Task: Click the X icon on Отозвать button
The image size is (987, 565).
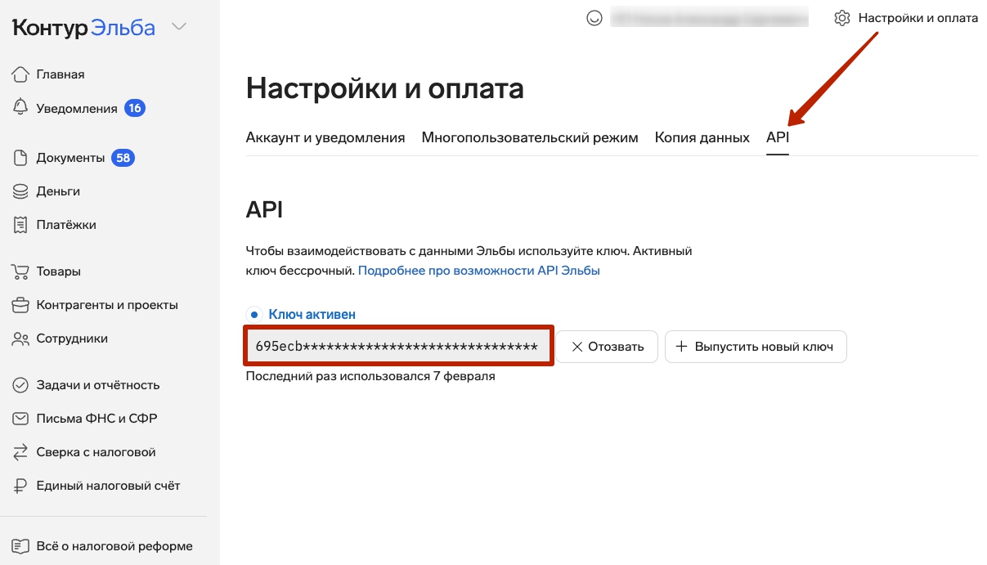Action: [577, 347]
